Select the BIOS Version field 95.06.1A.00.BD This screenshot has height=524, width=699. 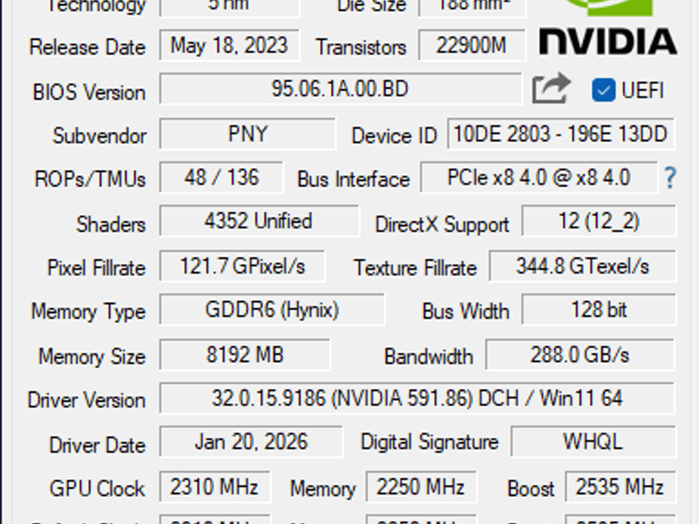tap(340, 89)
